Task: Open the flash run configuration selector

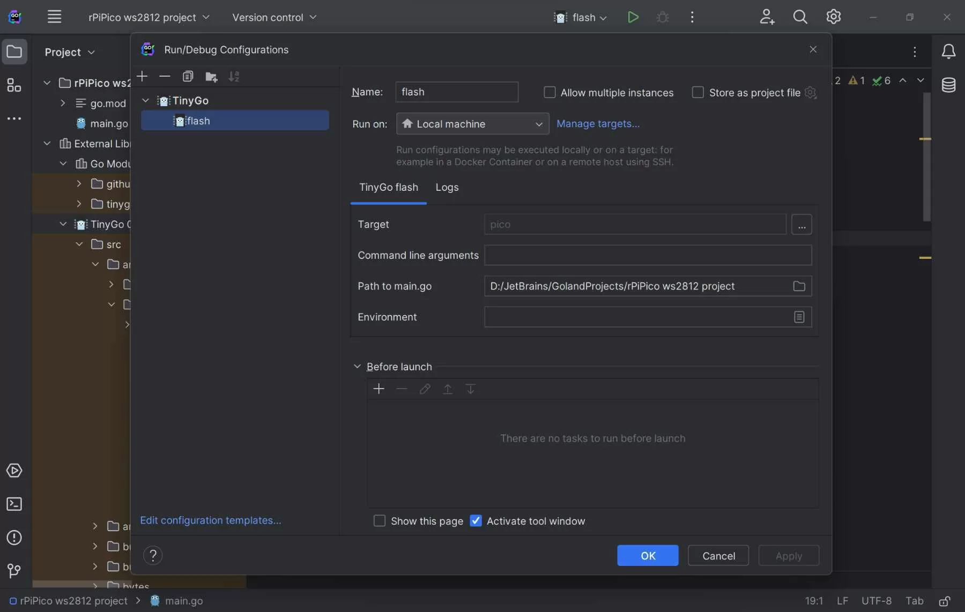Action: [581, 17]
